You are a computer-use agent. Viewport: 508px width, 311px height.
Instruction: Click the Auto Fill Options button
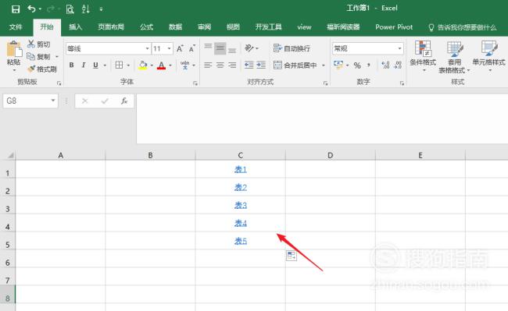point(292,256)
